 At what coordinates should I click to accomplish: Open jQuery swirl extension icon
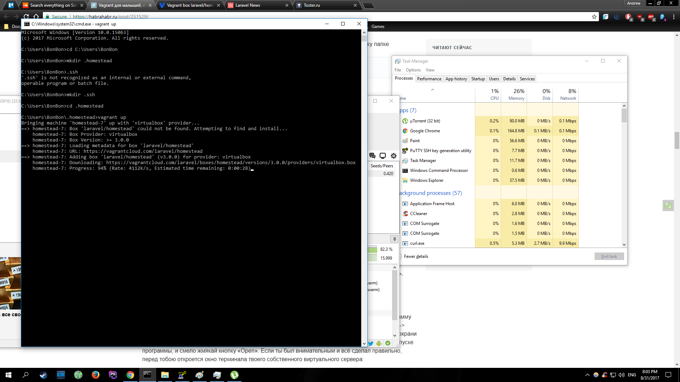(x=617, y=17)
